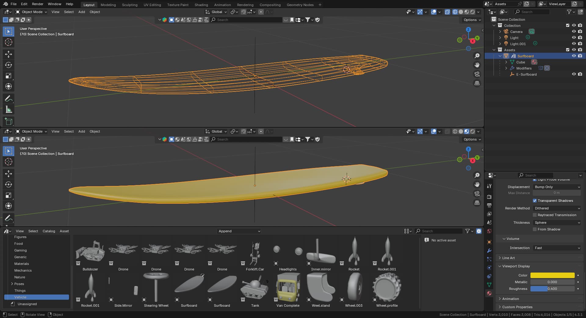Image resolution: width=586 pixels, height=318 pixels.
Task: Hide the Surfboard object in outliner
Action: [573, 56]
